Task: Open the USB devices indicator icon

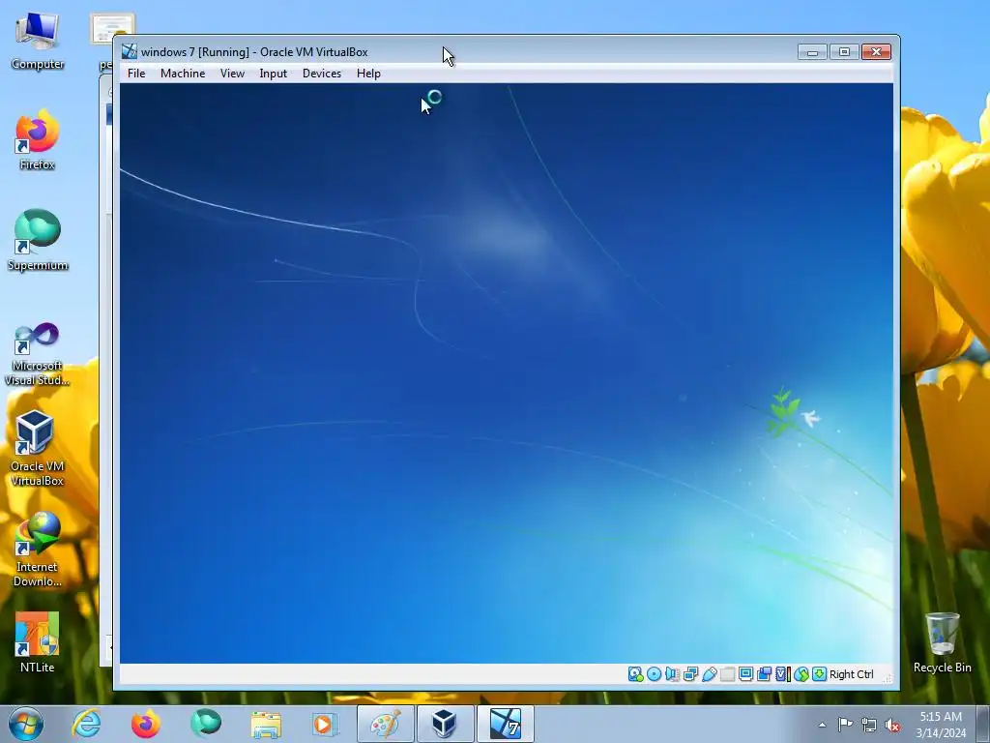Action: 709,674
